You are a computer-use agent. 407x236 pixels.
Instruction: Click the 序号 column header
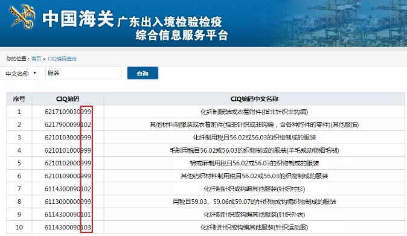[19, 99]
